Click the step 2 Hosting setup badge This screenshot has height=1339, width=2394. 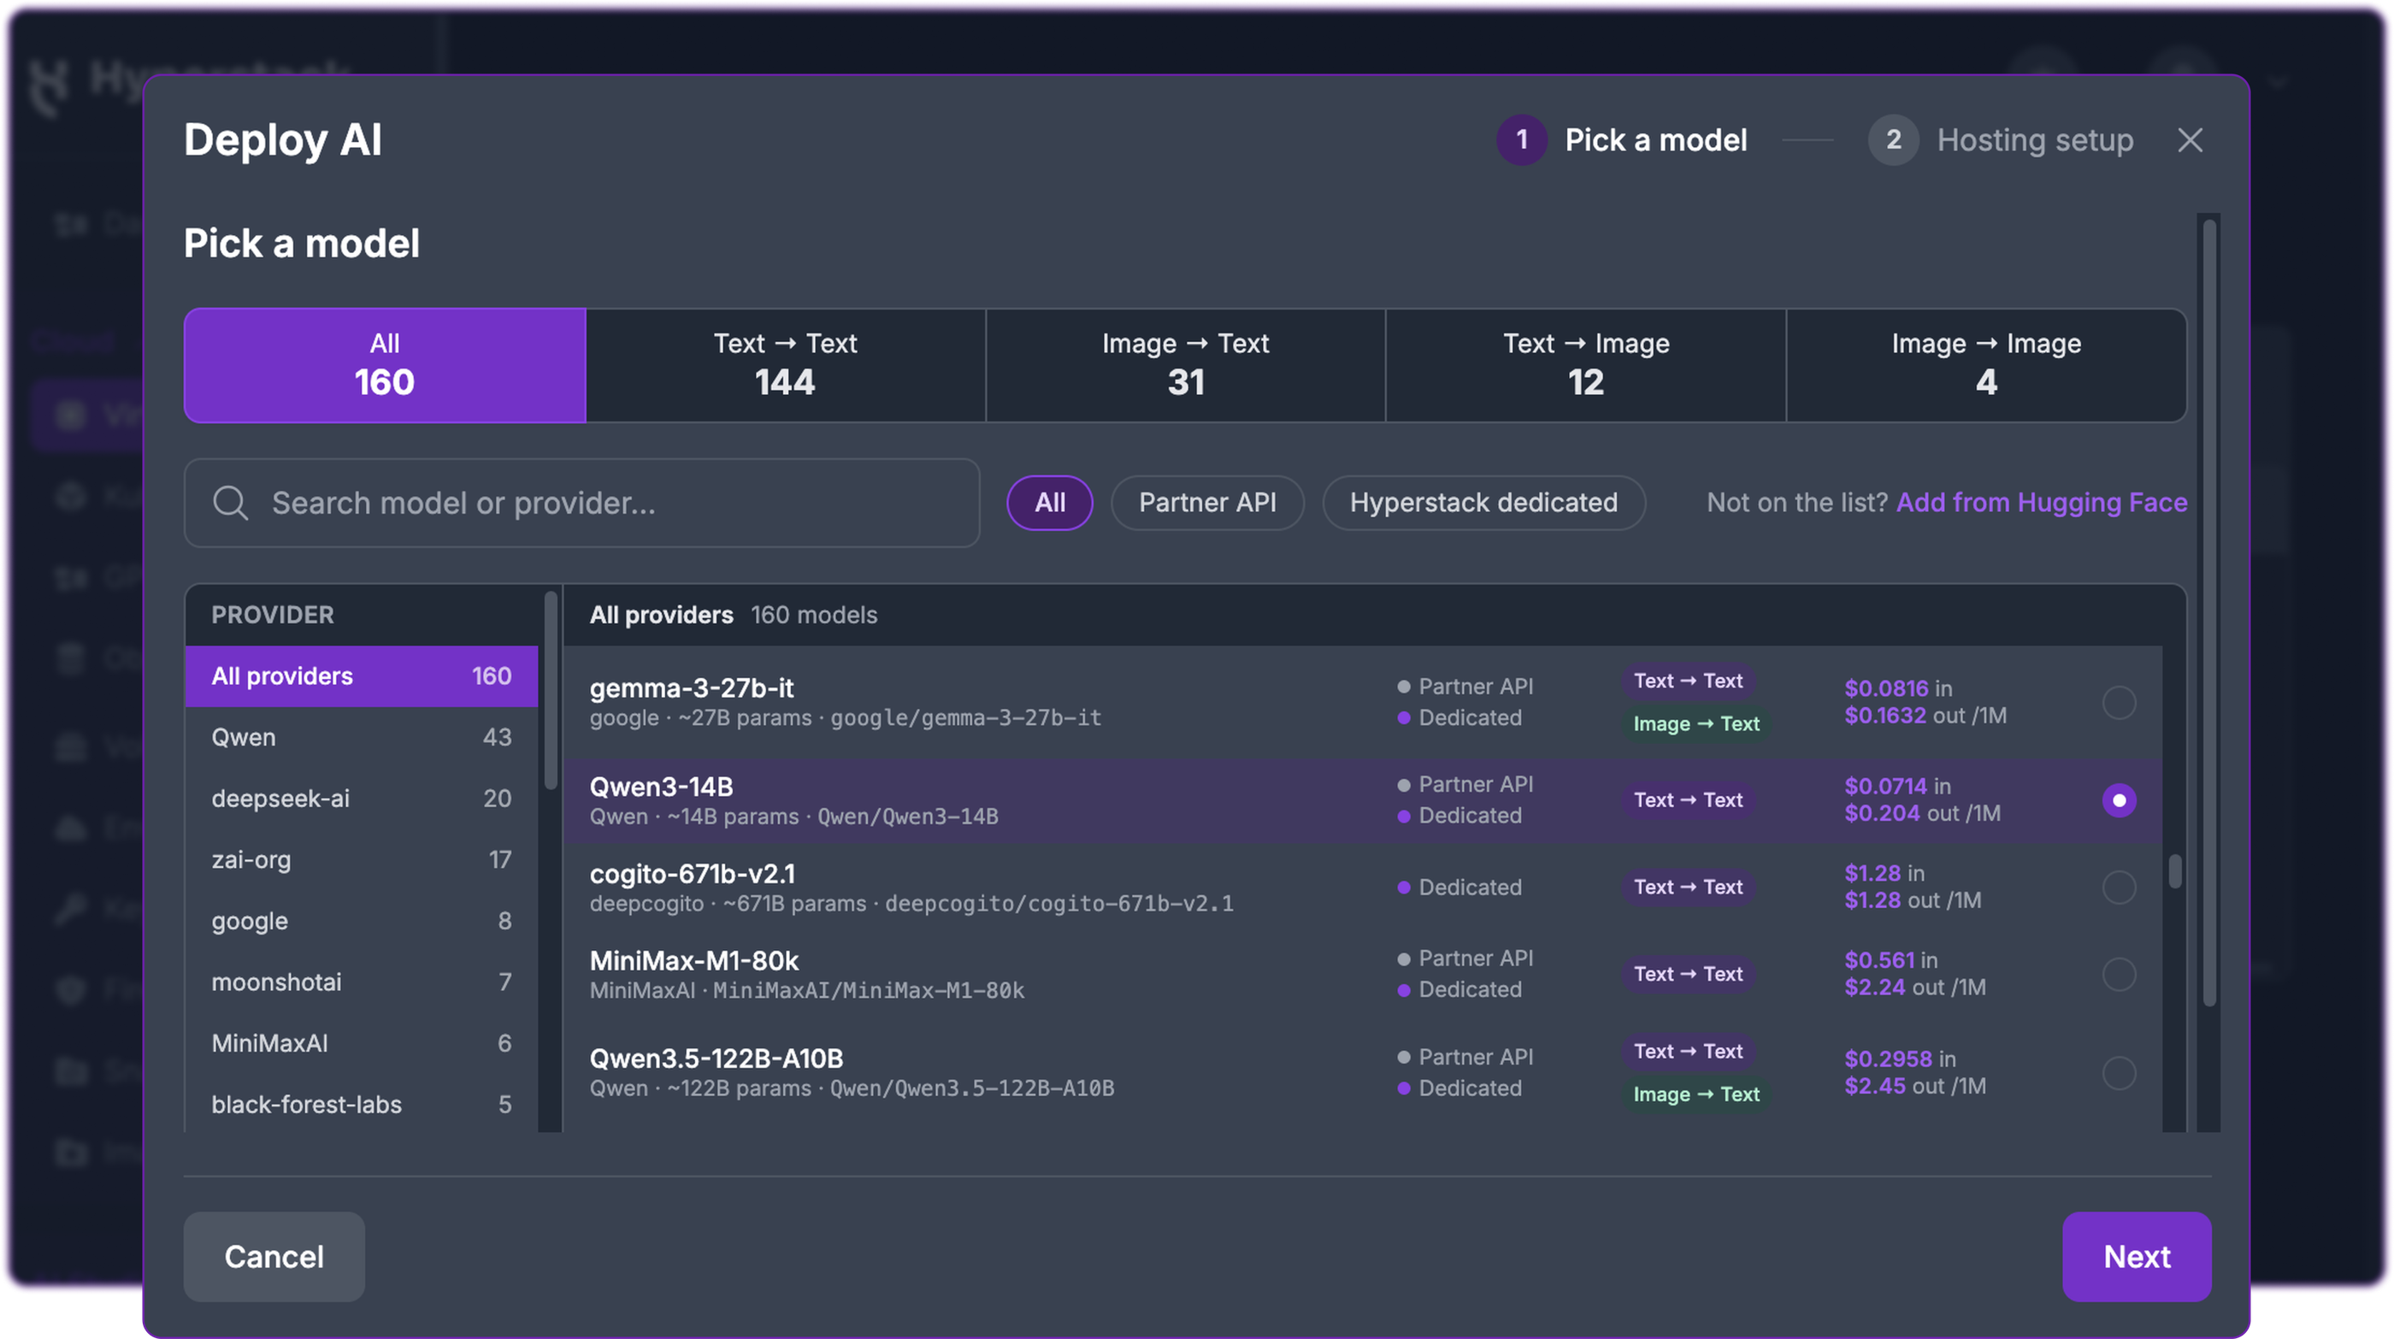[1893, 140]
